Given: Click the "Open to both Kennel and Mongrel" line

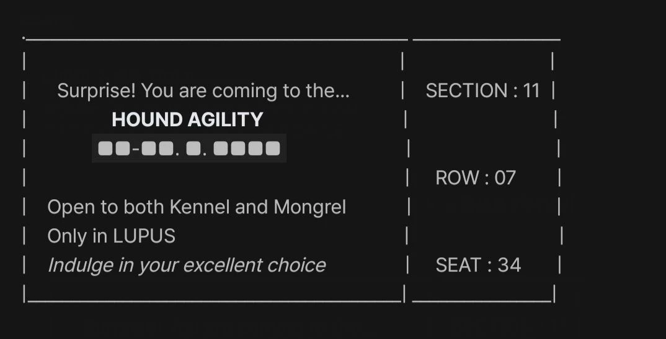Looking at the screenshot, I should pos(197,207).
